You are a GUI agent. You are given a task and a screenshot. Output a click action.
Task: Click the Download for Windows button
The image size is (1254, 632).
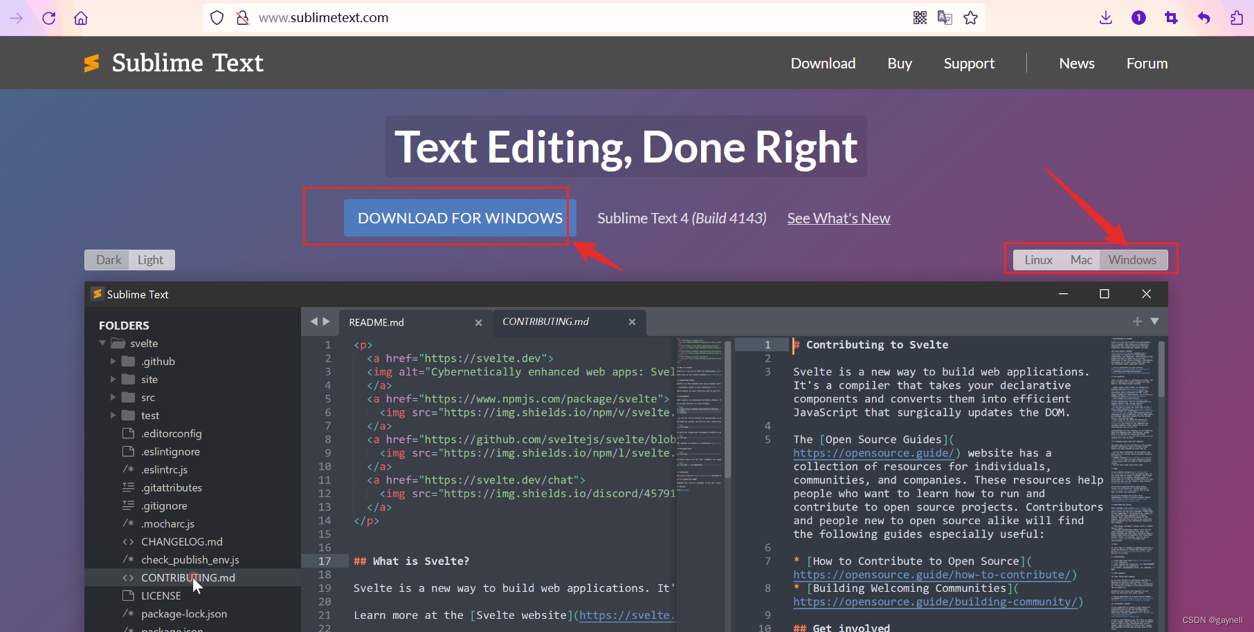click(460, 218)
